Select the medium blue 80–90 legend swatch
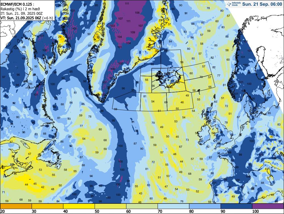The image size is (284, 214). pyautogui.click(x=205, y=206)
